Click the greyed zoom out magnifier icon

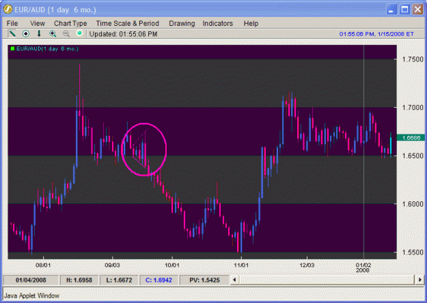66,33
